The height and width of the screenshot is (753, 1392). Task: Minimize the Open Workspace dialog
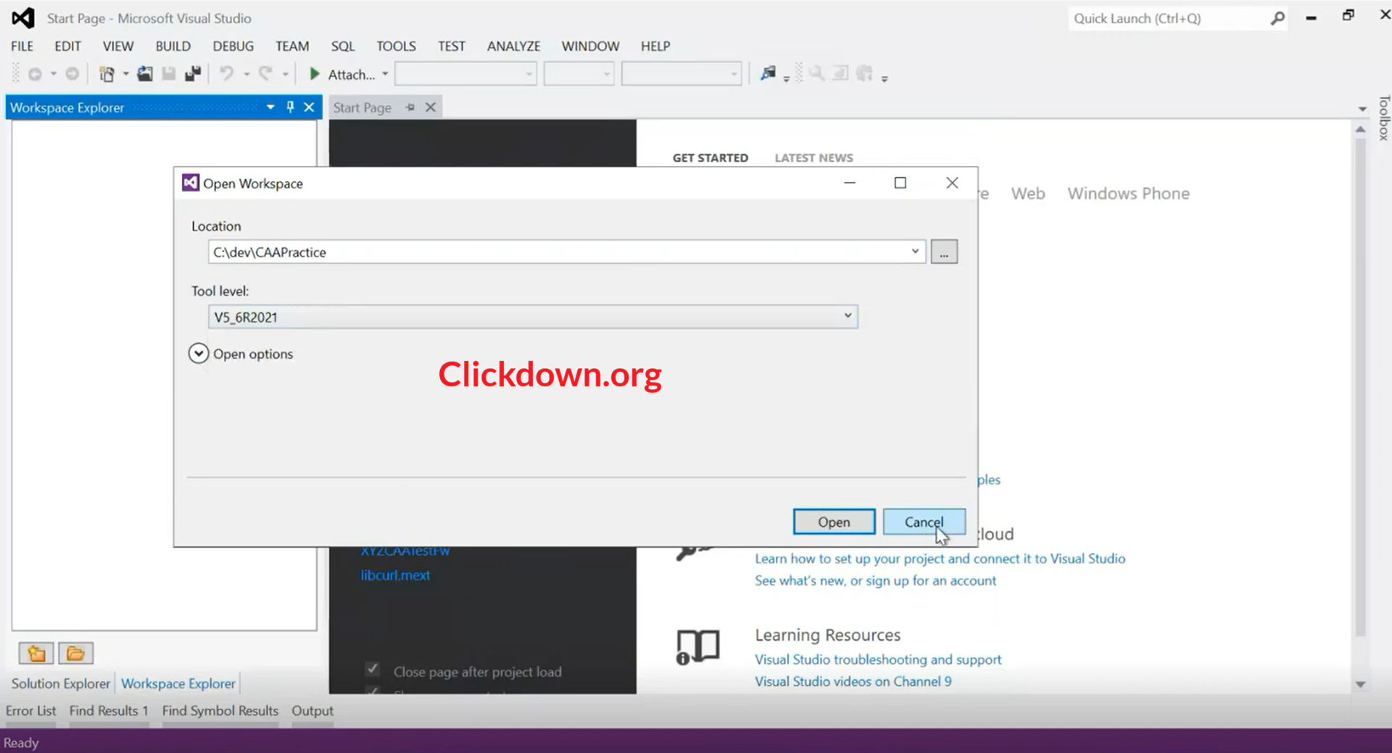[x=850, y=183]
